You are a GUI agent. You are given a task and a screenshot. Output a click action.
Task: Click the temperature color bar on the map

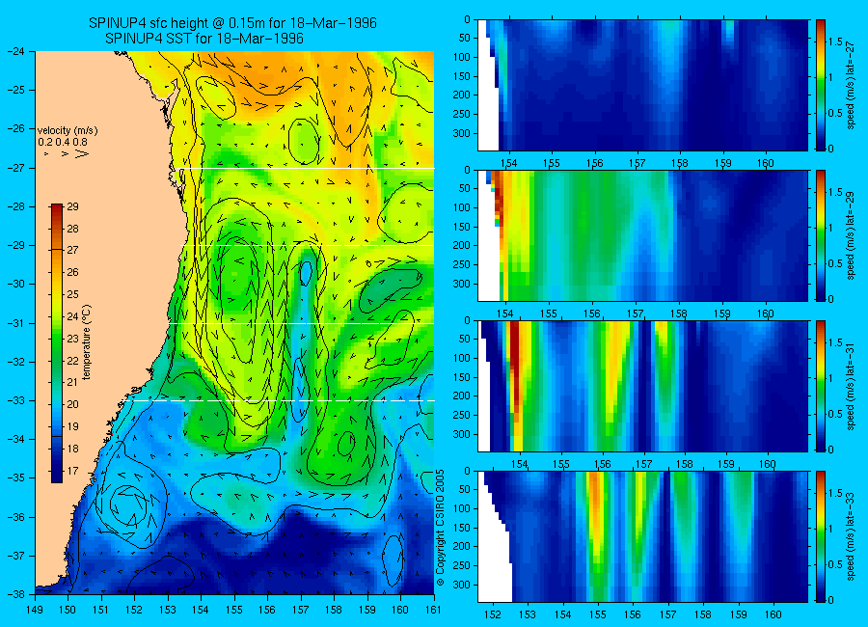click(57, 342)
